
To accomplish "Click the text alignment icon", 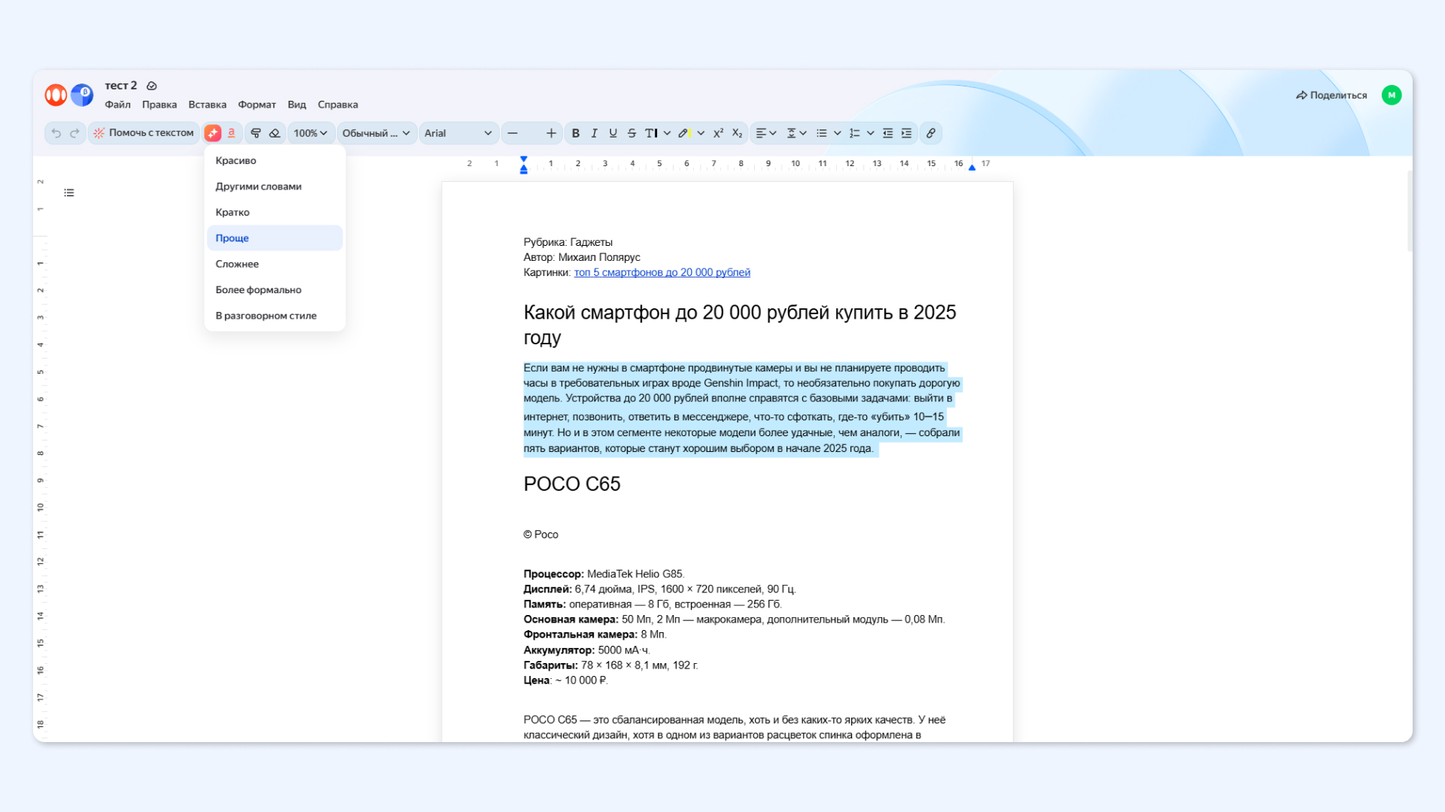I will pos(761,133).
